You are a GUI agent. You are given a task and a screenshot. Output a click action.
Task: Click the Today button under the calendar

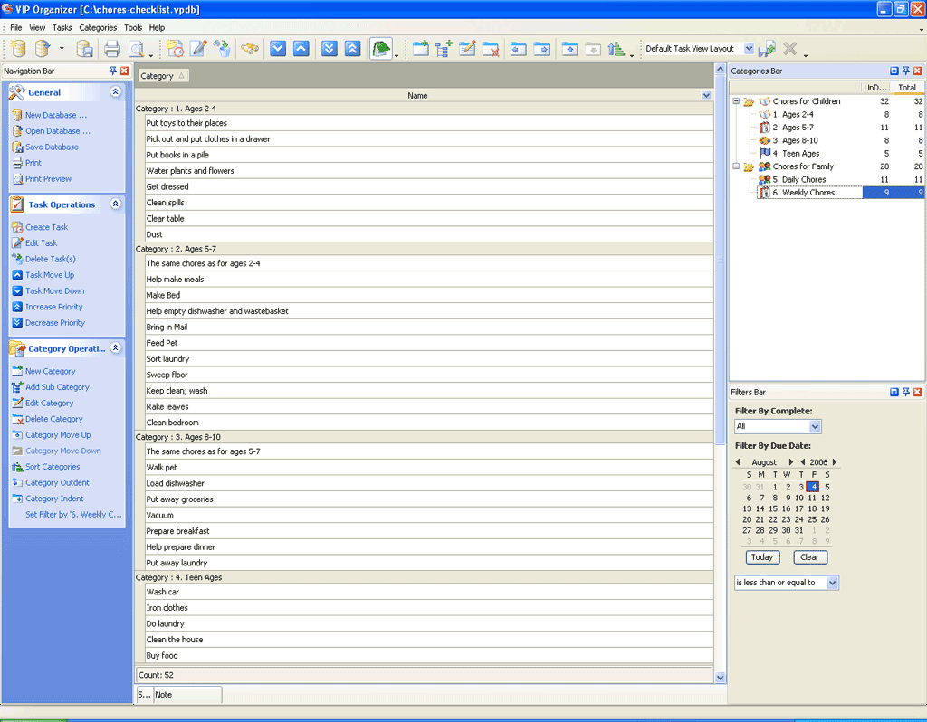762,557
